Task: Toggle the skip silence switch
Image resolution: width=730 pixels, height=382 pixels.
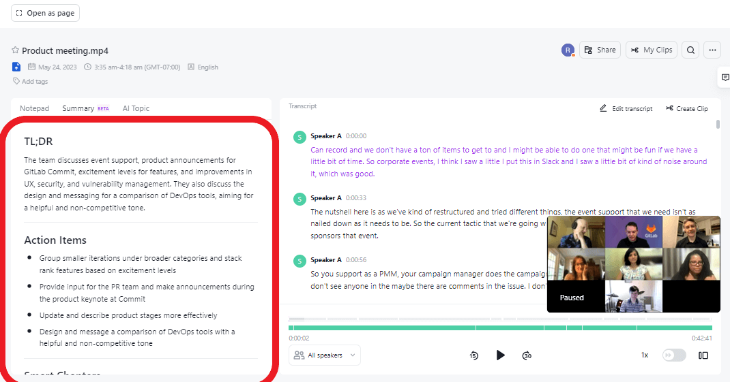Action: click(674, 355)
